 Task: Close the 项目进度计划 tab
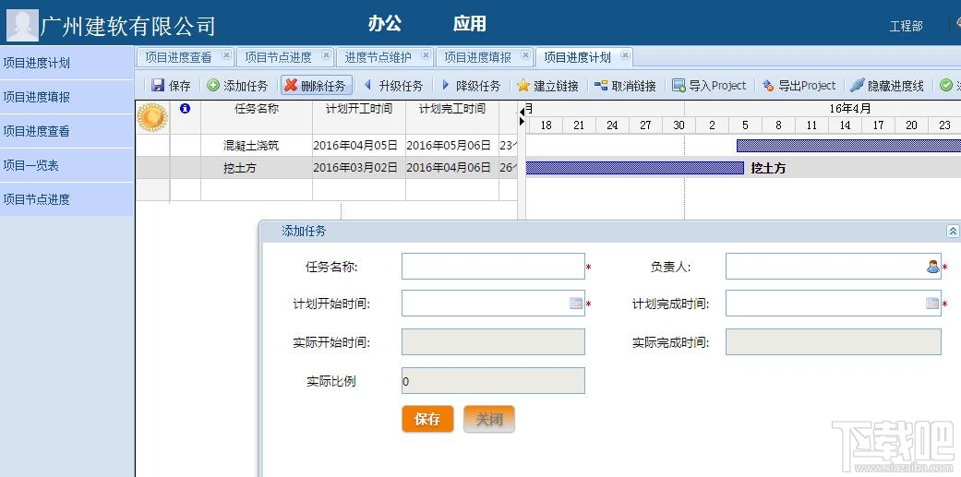pos(625,55)
